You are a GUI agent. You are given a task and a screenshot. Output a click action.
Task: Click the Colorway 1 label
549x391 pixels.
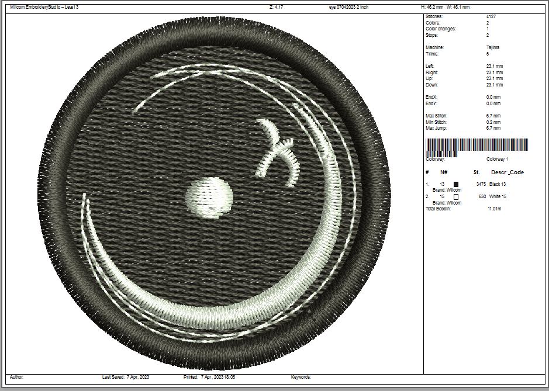point(497,159)
